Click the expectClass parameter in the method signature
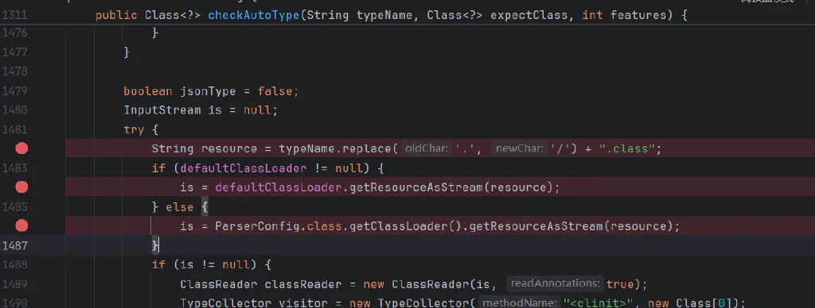Viewport: 815px width, 308px height. pyautogui.click(x=529, y=15)
